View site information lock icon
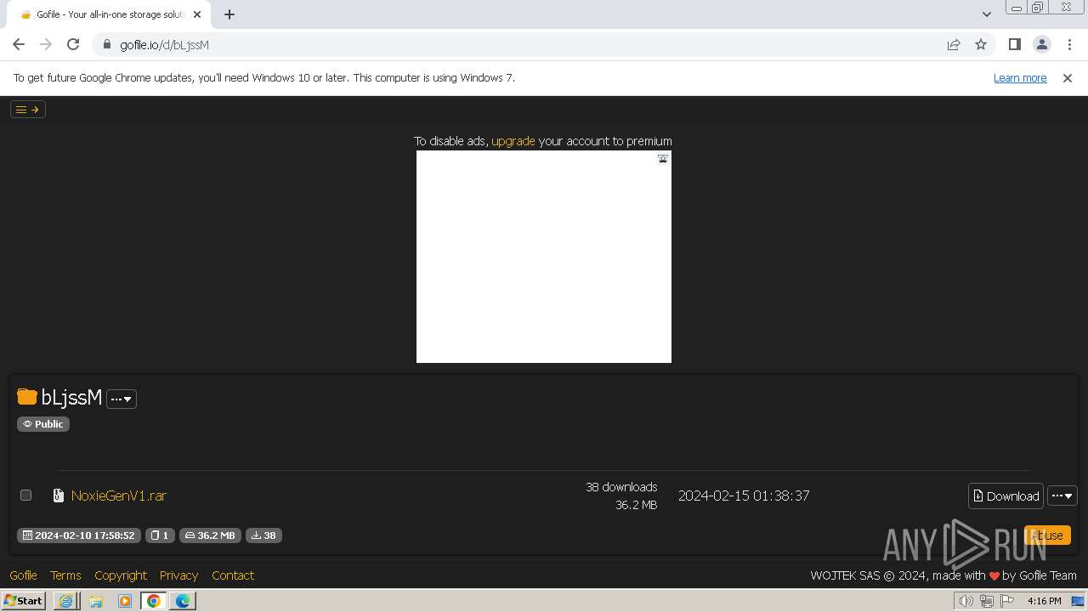 click(x=106, y=44)
